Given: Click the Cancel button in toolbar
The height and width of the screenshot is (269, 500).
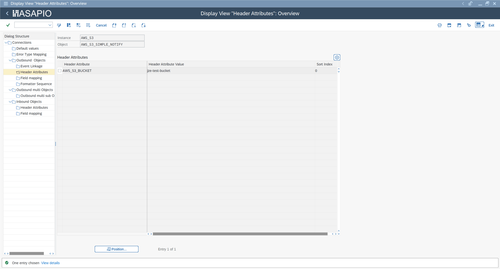Looking at the screenshot, I should [x=101, y=25].
